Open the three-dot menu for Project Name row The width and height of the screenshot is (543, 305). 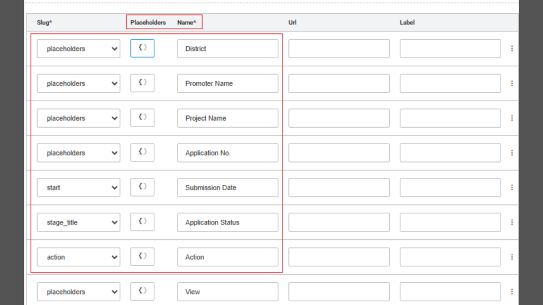click(512, 118)
